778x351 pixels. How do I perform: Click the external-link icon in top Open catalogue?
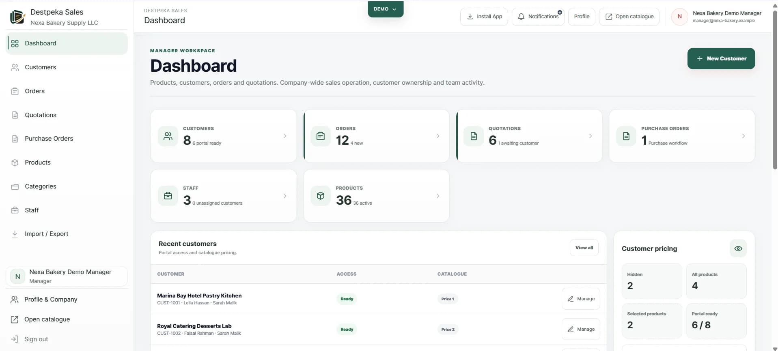click(x=609, y=17)
